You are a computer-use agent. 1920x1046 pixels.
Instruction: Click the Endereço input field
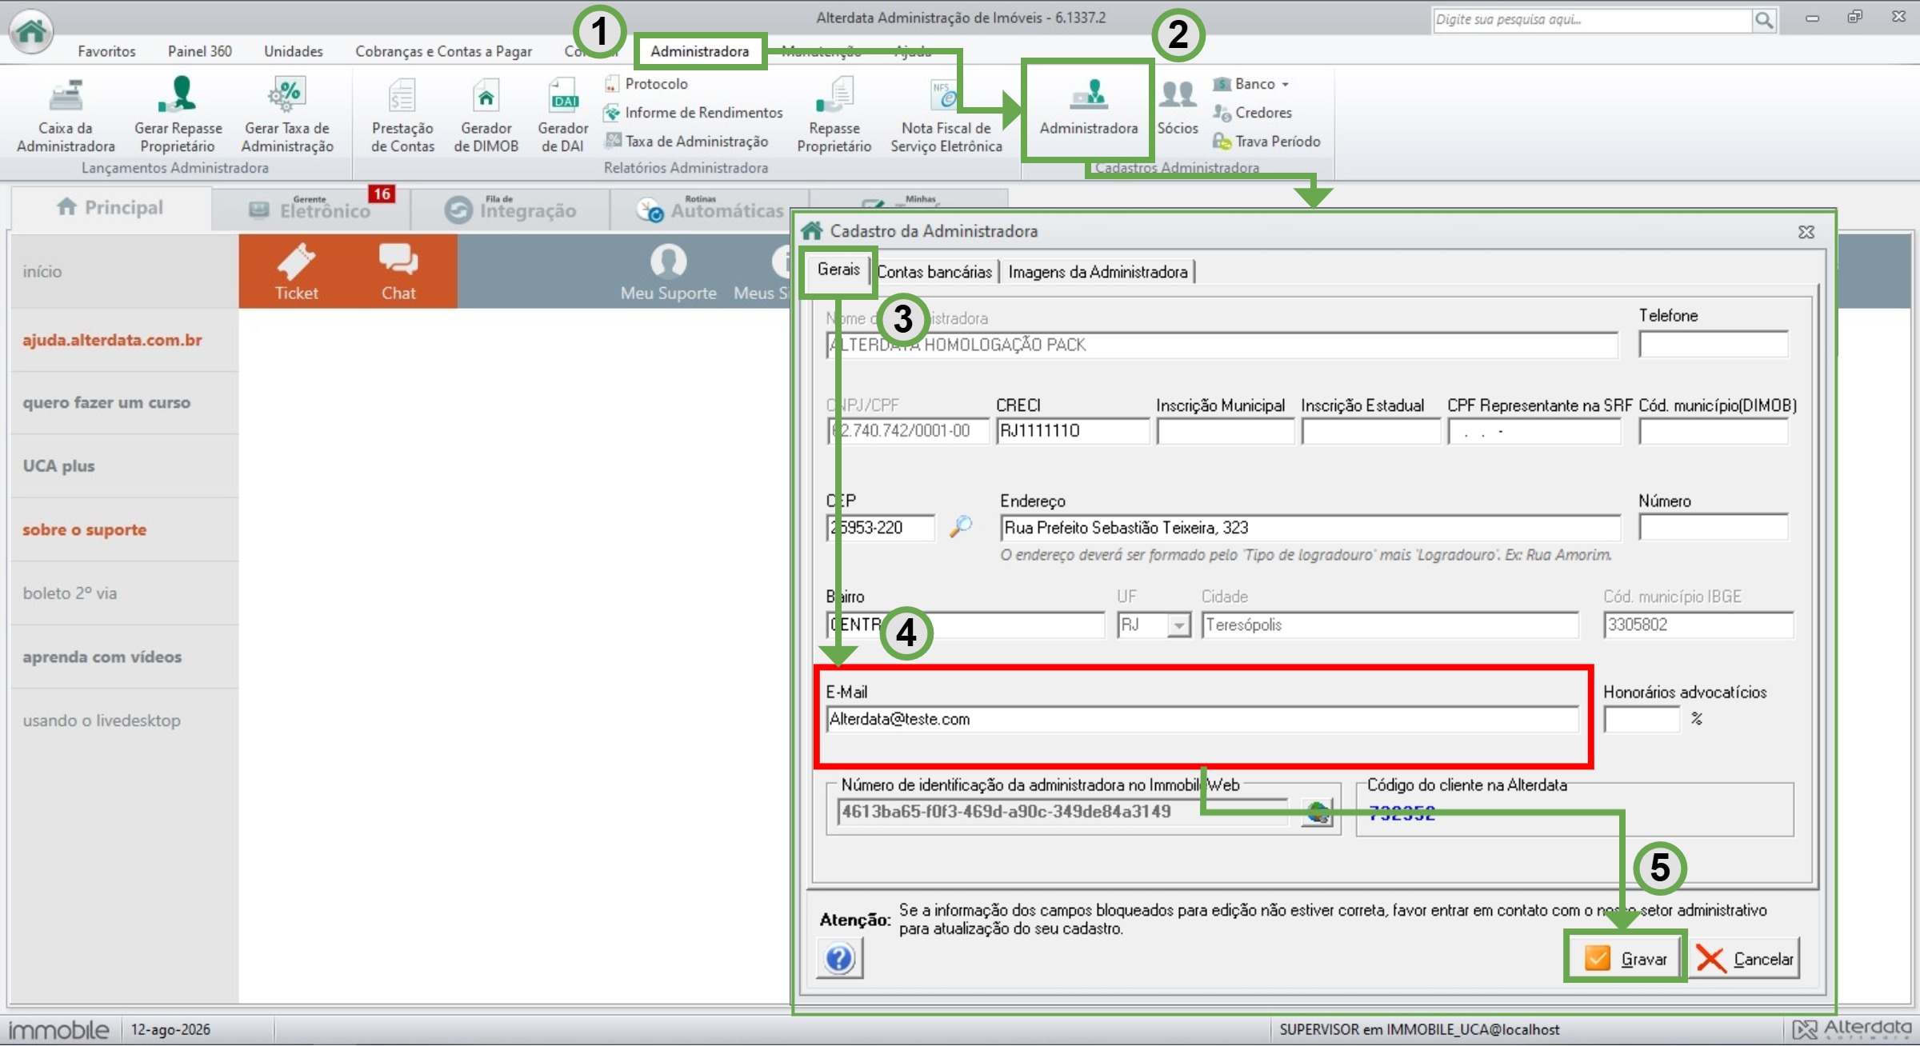coord(1310,528)
